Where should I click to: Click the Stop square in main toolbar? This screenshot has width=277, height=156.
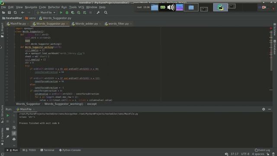pyautogui.click(x=90, y=13)
